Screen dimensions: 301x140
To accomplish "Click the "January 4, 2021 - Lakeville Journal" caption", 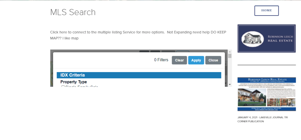I will (x=262, y=119).
